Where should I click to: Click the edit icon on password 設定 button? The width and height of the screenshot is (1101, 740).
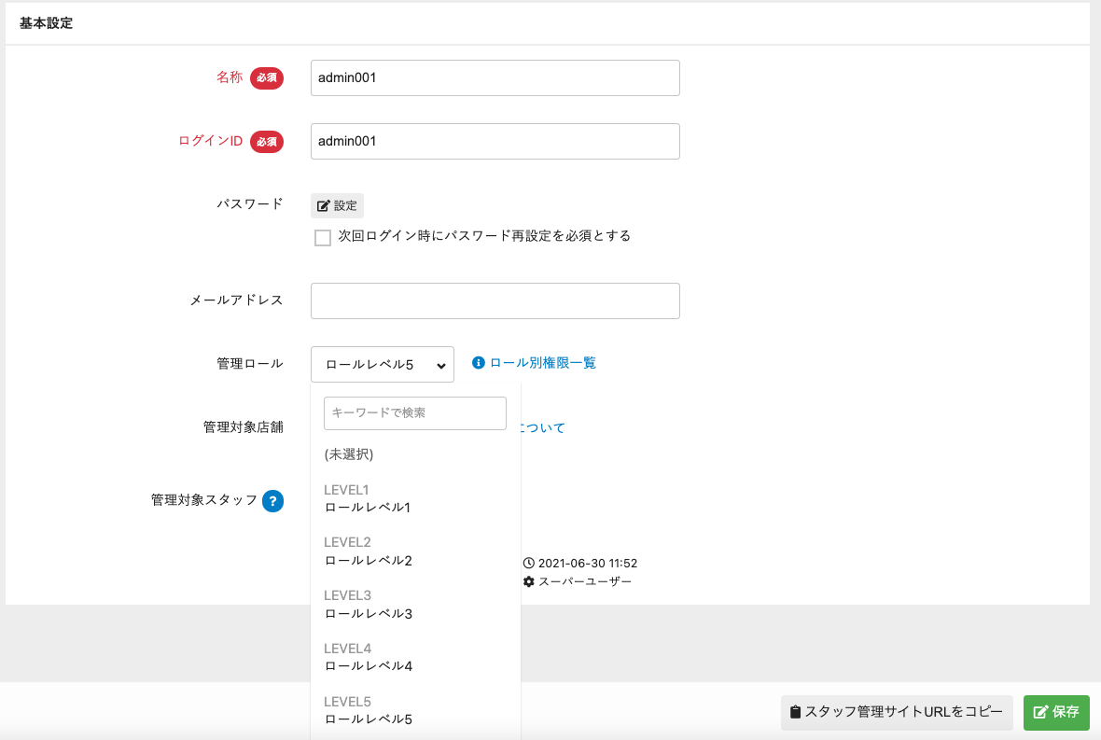coord(324,206)
